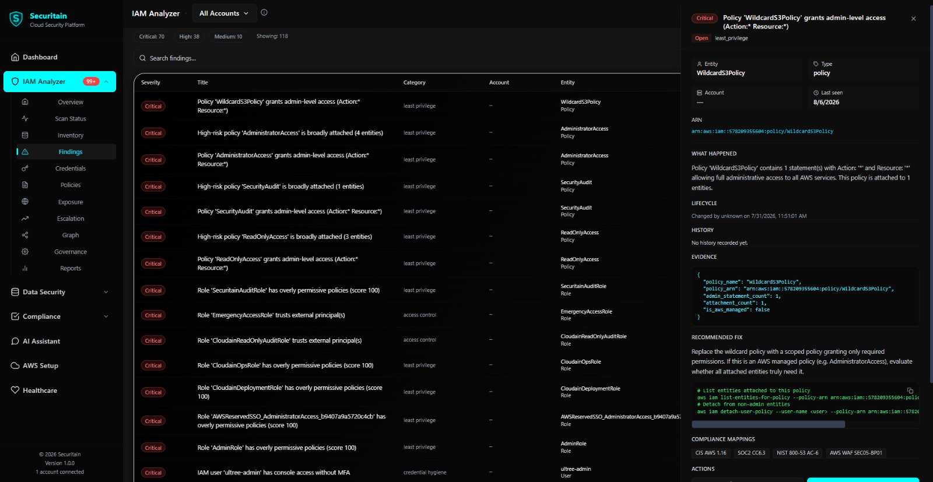The image size is (933, 482).
Task: Sort by the Category column header
Action: click(x=415, y=83)
